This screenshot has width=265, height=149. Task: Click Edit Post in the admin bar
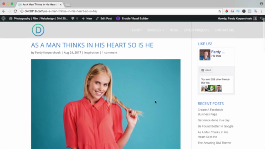click(x=104, y=18)
